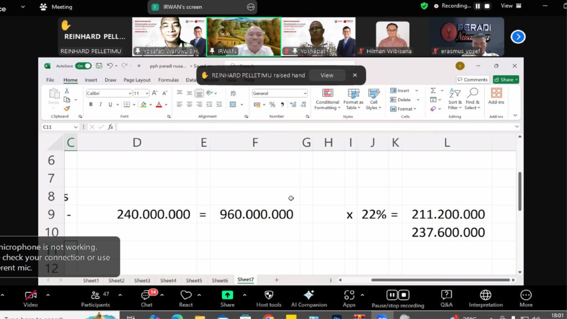Screen dimensions: 567x319
Task: Click the vertical sheet scrollbar
Action: [x=519, y=191]
